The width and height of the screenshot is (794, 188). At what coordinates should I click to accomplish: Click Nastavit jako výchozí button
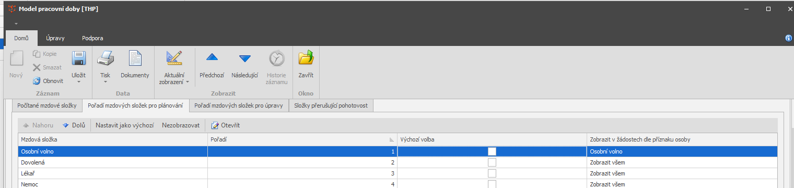[124, 125]
